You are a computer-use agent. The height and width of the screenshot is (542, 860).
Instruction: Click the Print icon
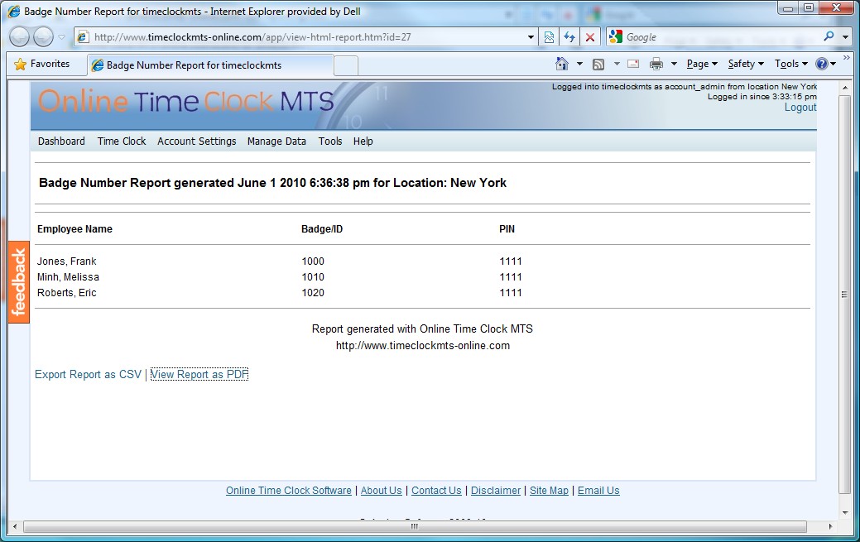(x=656, y=65)
